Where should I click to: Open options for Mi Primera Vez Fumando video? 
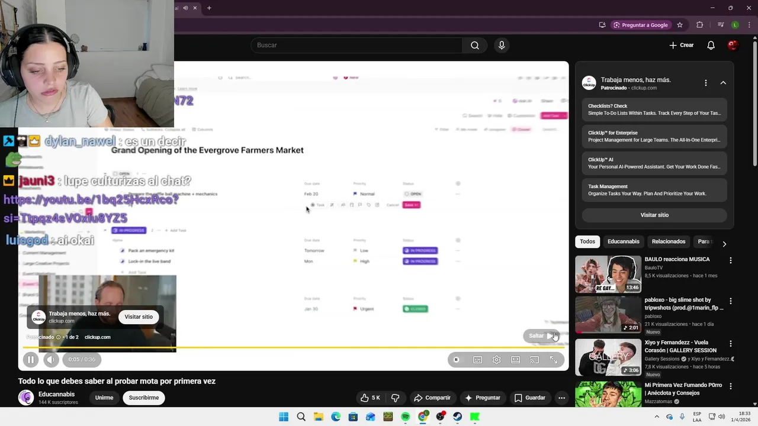[x=730, y=386]
